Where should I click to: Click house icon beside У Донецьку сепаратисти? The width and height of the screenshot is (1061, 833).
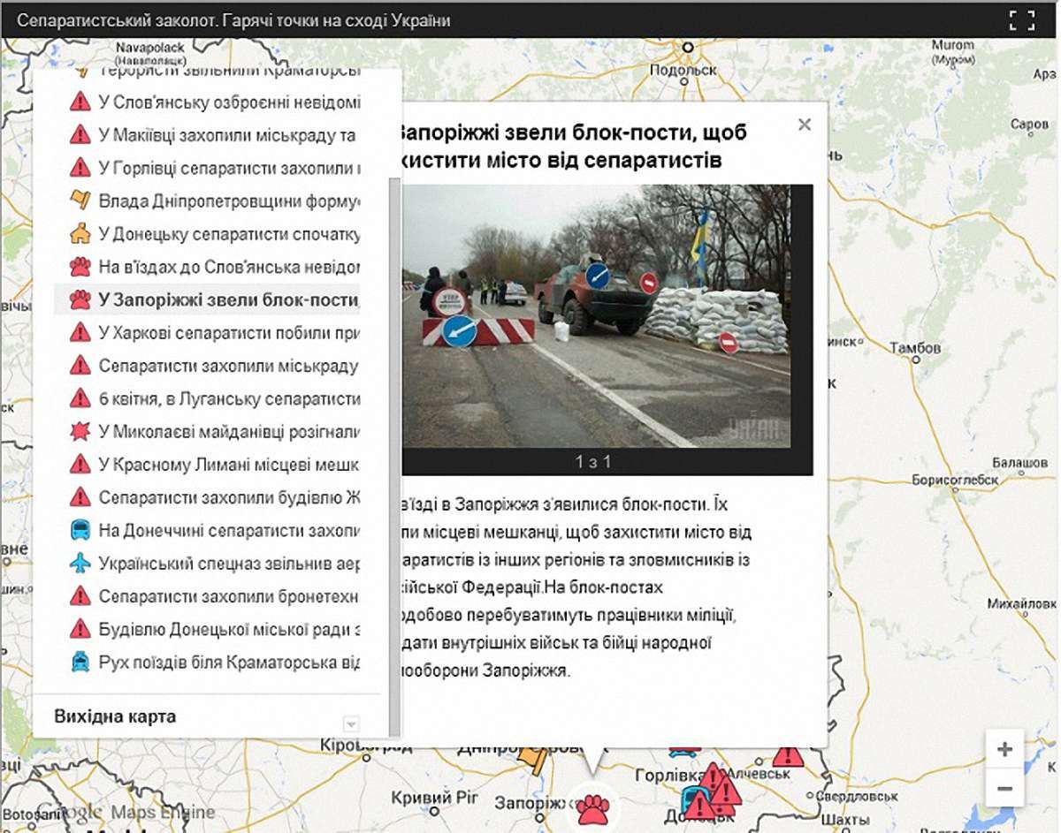point(80,233)
